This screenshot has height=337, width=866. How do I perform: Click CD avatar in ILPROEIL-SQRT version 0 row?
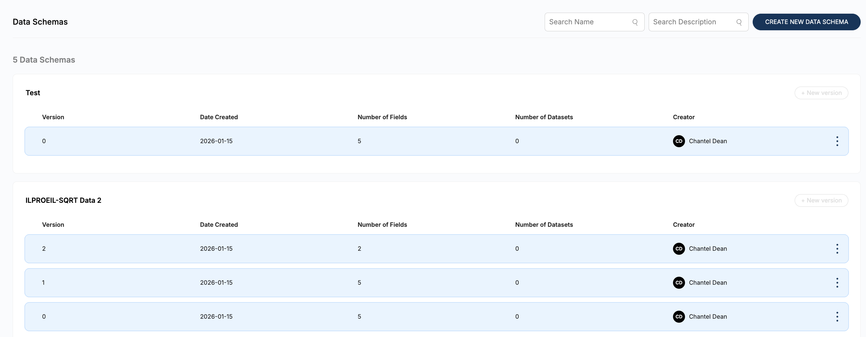pos(679,316)
